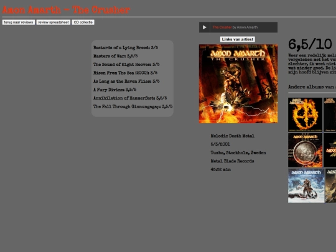
Task: Open the thumbnail right of the snowy cover
Action: (x=330, y=185)
